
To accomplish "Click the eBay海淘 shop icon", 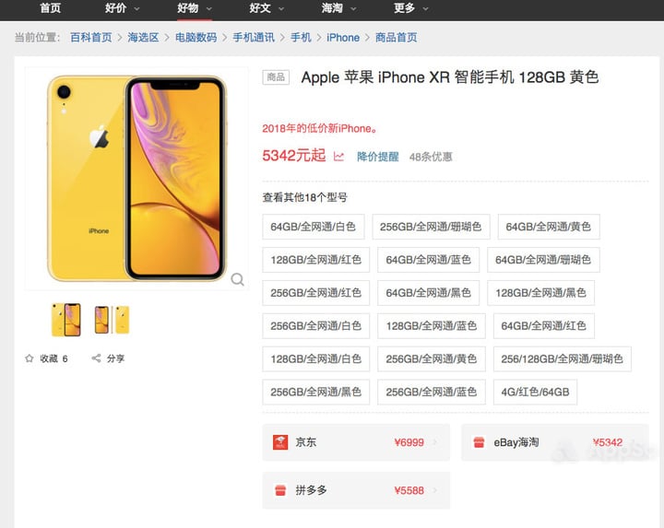I will click(x=479, y=442).
